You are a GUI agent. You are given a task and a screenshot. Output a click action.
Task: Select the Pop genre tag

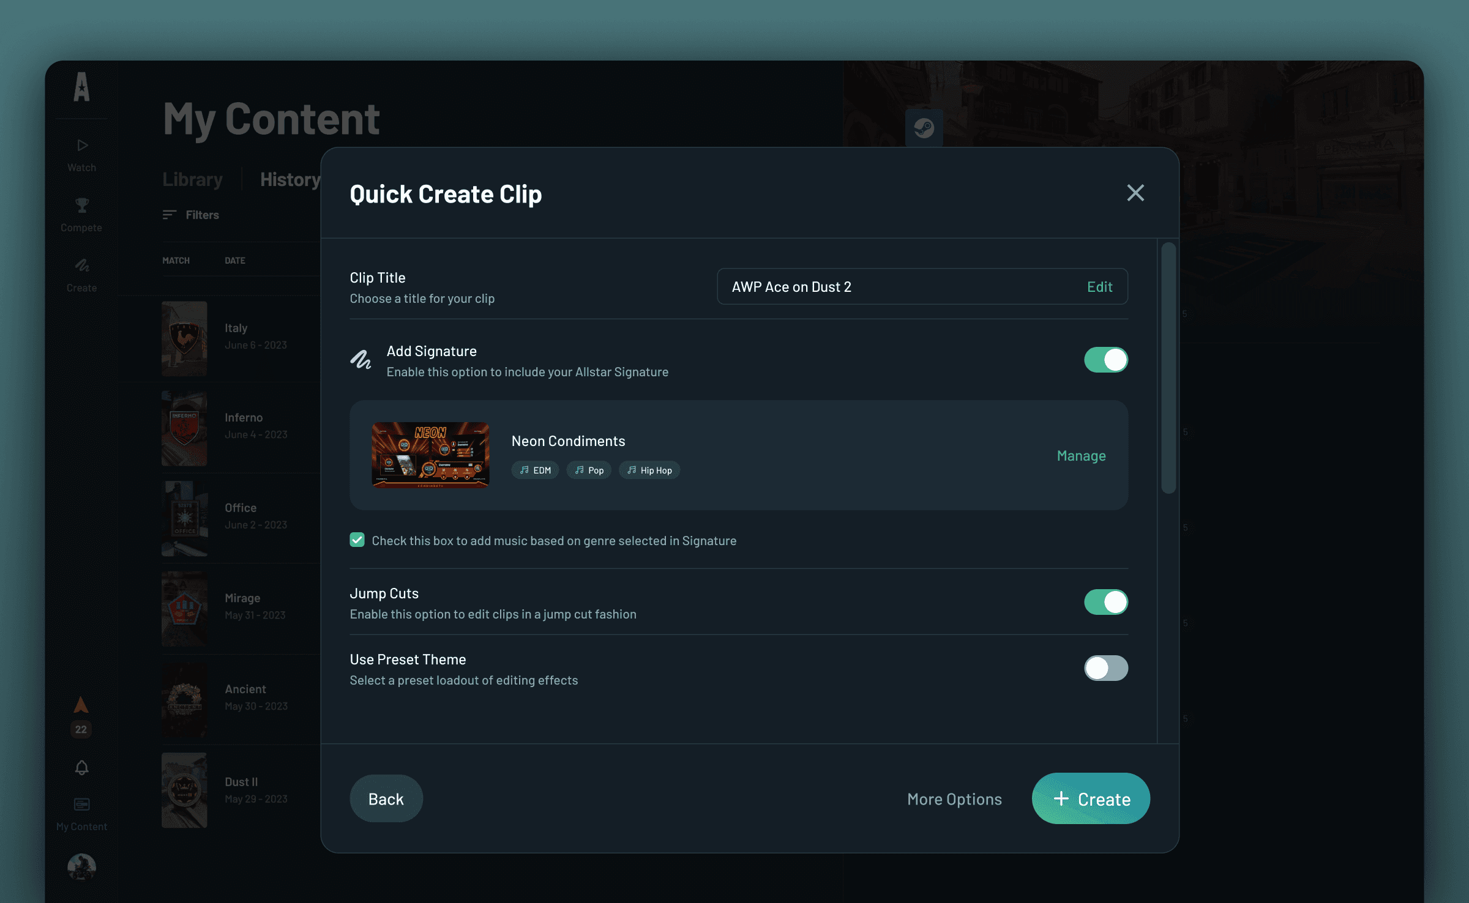tap(589, 470)
